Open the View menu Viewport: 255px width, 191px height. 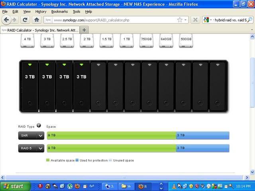point(27,12)
